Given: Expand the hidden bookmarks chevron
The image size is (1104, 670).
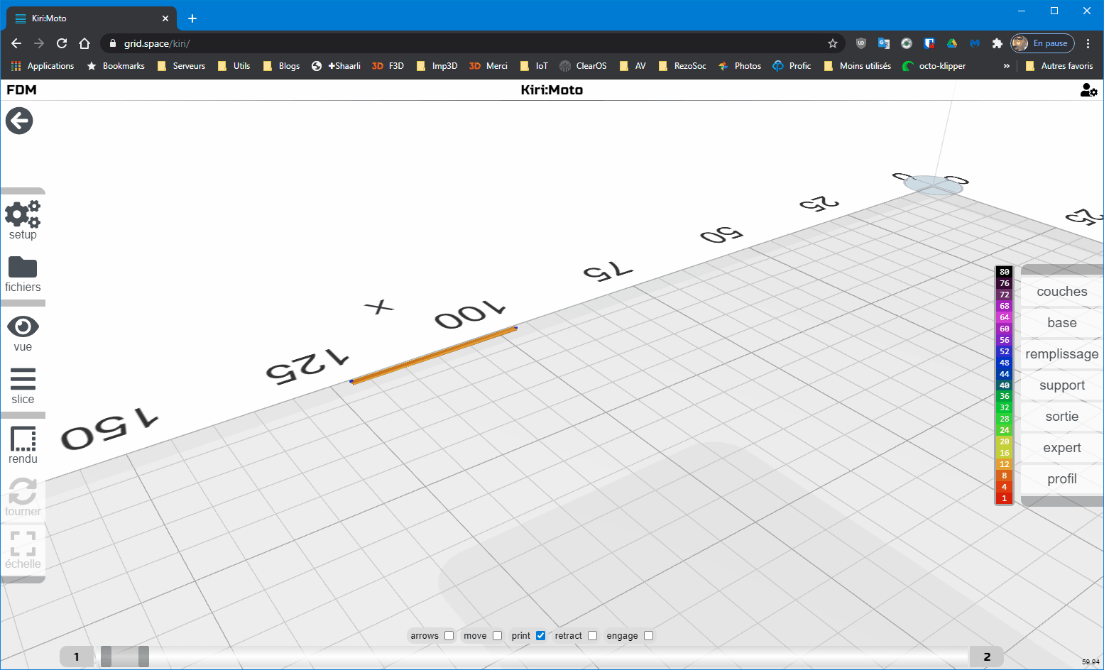Looking at the screenshot, I should 1006,66.
